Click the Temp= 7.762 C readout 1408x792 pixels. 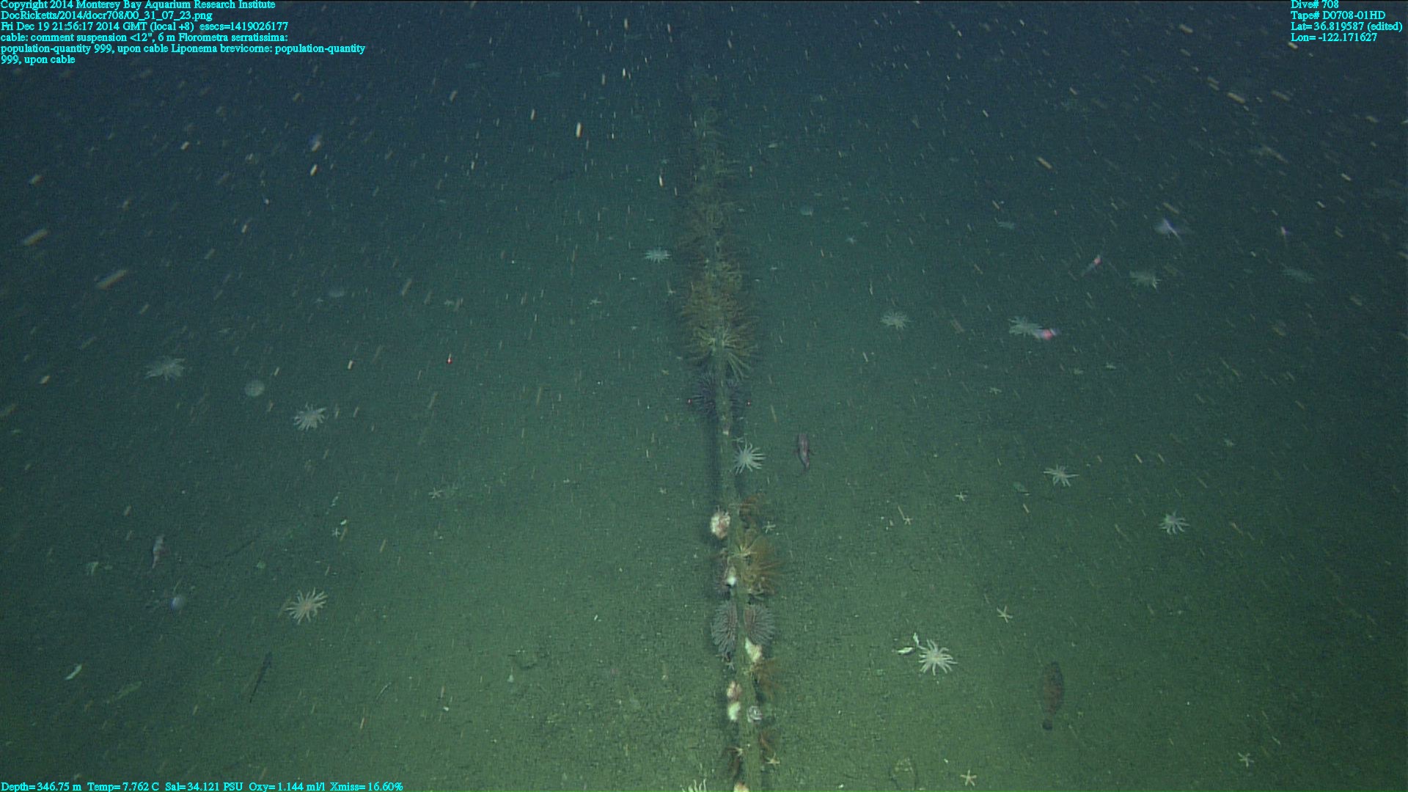(122, 786)
